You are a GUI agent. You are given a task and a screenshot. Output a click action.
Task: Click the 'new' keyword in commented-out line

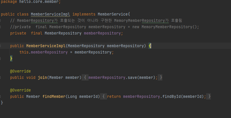[136, 27]
